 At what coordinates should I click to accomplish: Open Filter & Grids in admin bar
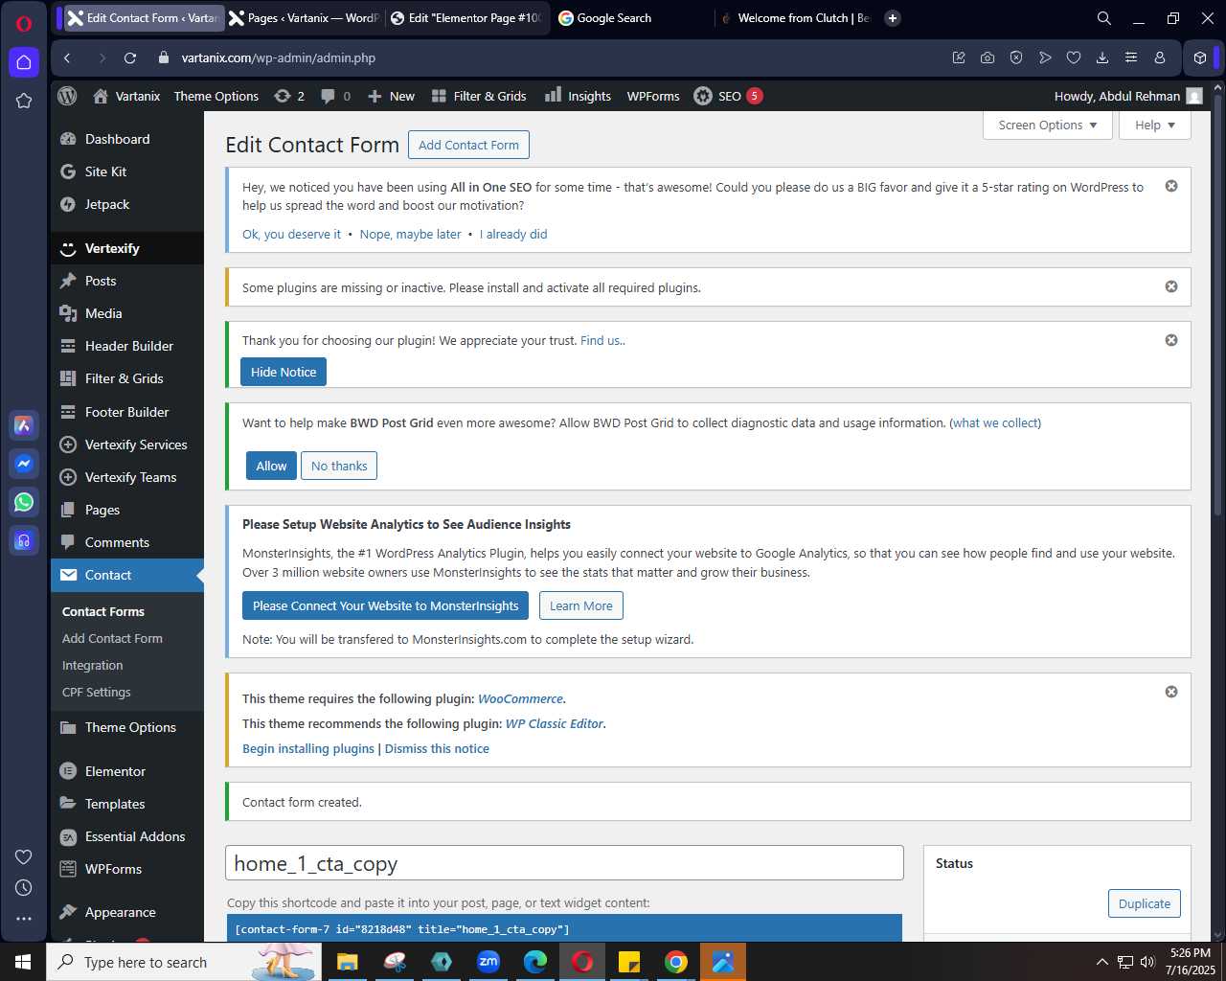(x=479, y=96)
